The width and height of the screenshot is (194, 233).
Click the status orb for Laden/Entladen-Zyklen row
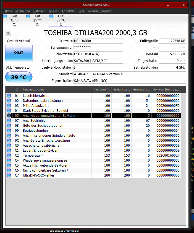coord(9,150)
